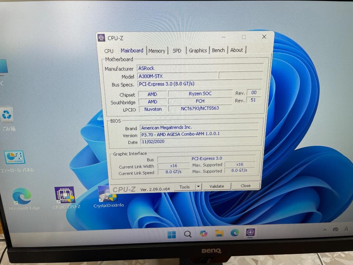Click the Close button in CPU-Z
Viewport: 353px width, 265px height.
[x=245, y=185]
